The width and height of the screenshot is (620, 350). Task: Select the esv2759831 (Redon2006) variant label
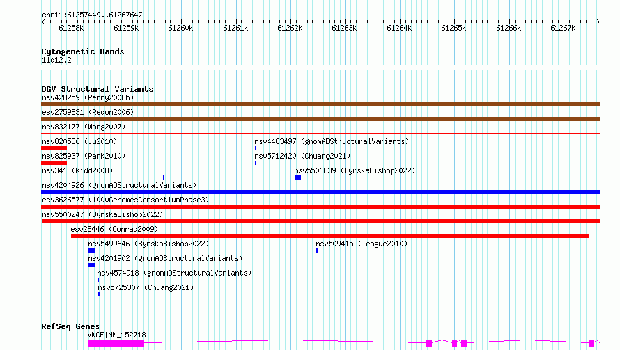[88, 112]
